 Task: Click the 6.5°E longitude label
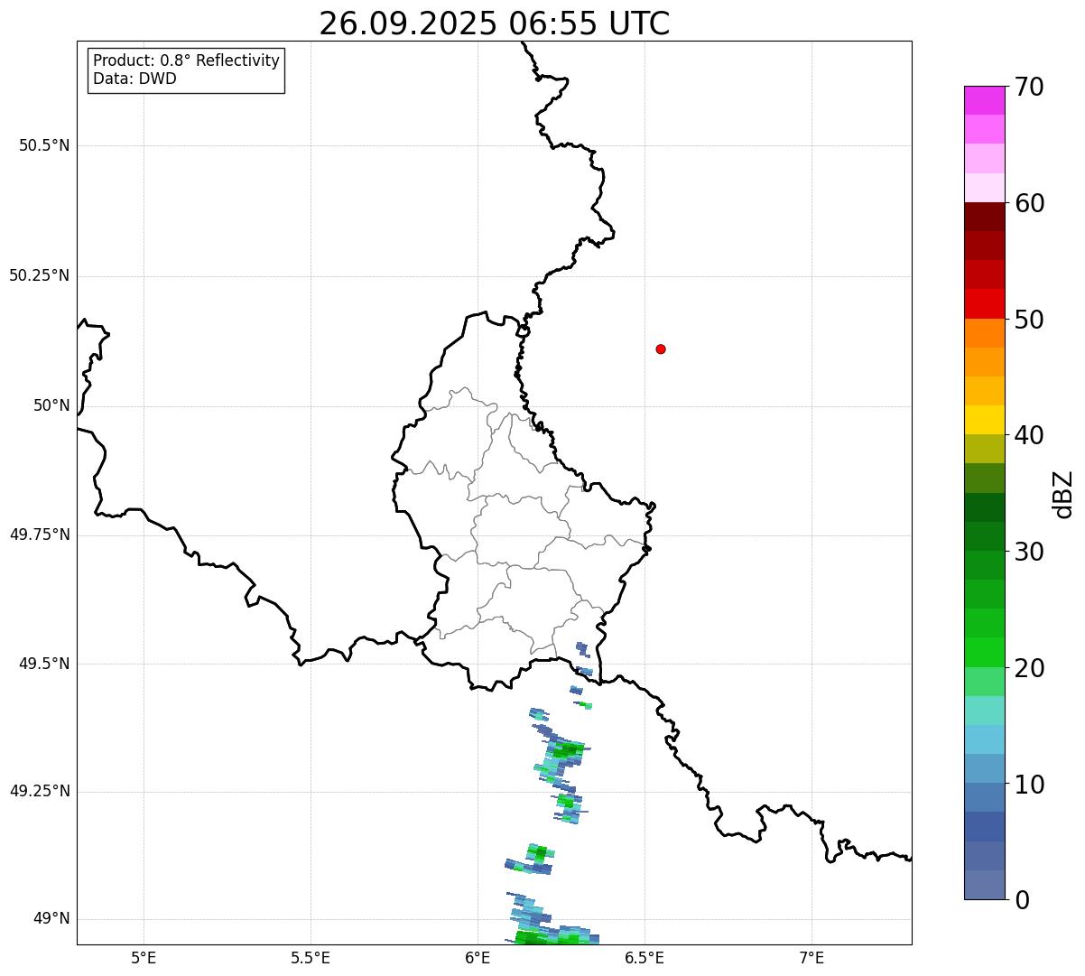(x=645, y=957)
